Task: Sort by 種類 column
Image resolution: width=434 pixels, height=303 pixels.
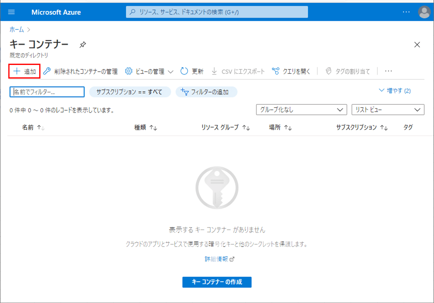Action: [x=146, y=128]
